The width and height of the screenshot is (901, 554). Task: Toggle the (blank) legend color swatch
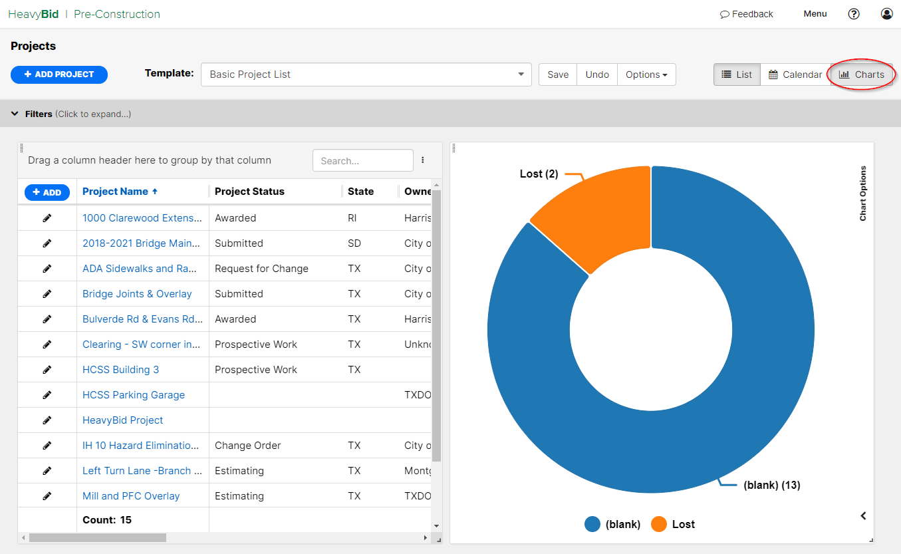click(x=592, y=524)
